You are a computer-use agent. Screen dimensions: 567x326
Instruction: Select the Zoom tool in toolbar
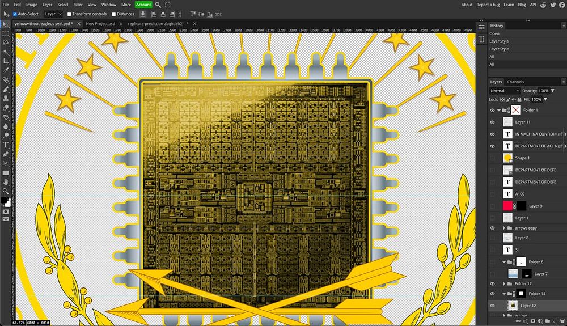pyautogui.click(x=6, y=191)
